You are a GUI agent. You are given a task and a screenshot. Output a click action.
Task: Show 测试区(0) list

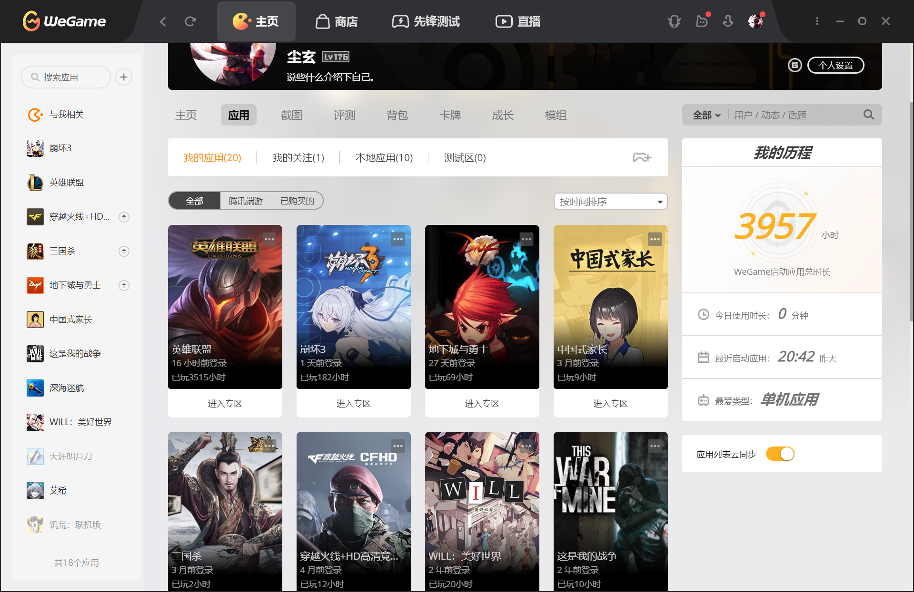coord(465,157)
